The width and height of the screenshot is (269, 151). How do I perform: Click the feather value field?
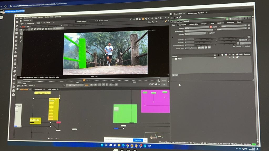click(x=189, y=42)
